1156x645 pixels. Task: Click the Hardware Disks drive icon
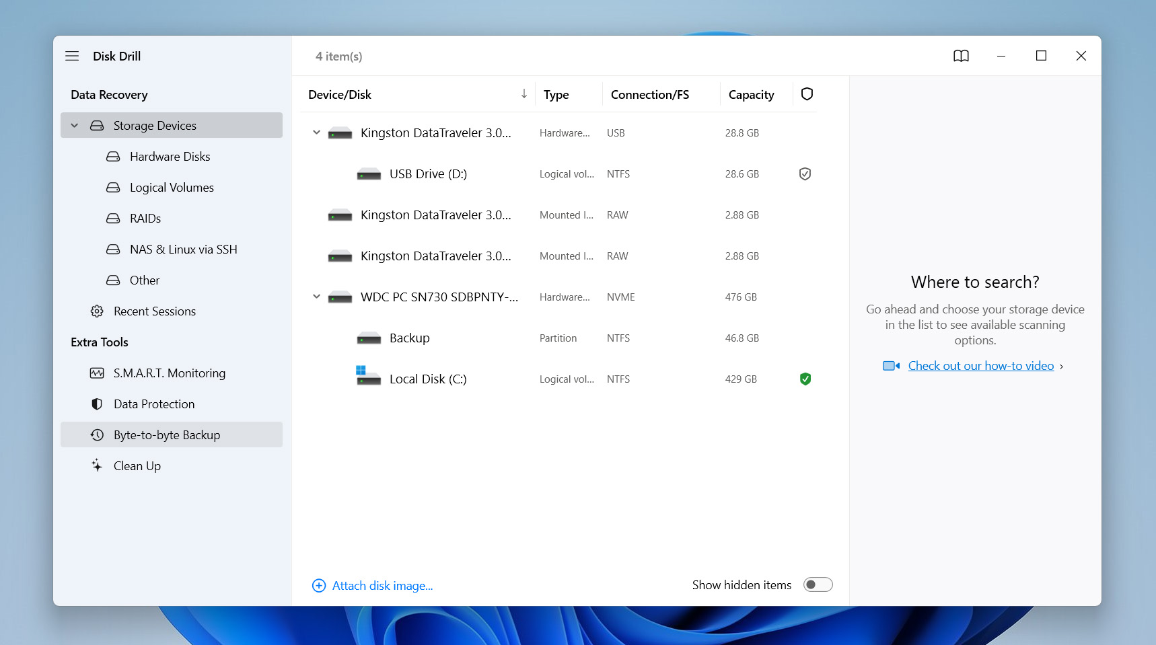point(113,157)
